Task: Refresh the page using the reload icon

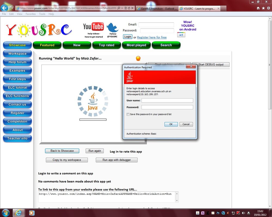Action: click(129, 8)
